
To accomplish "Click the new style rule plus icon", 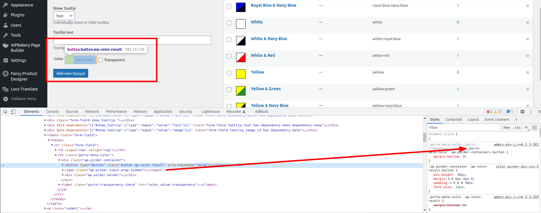I will (x=527, y=127).
